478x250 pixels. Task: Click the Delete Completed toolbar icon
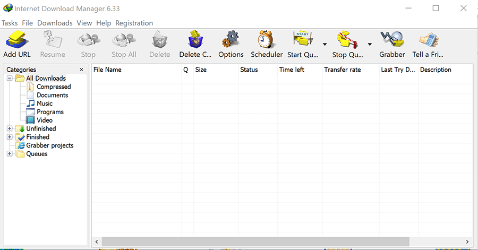(x=195, y=40)
